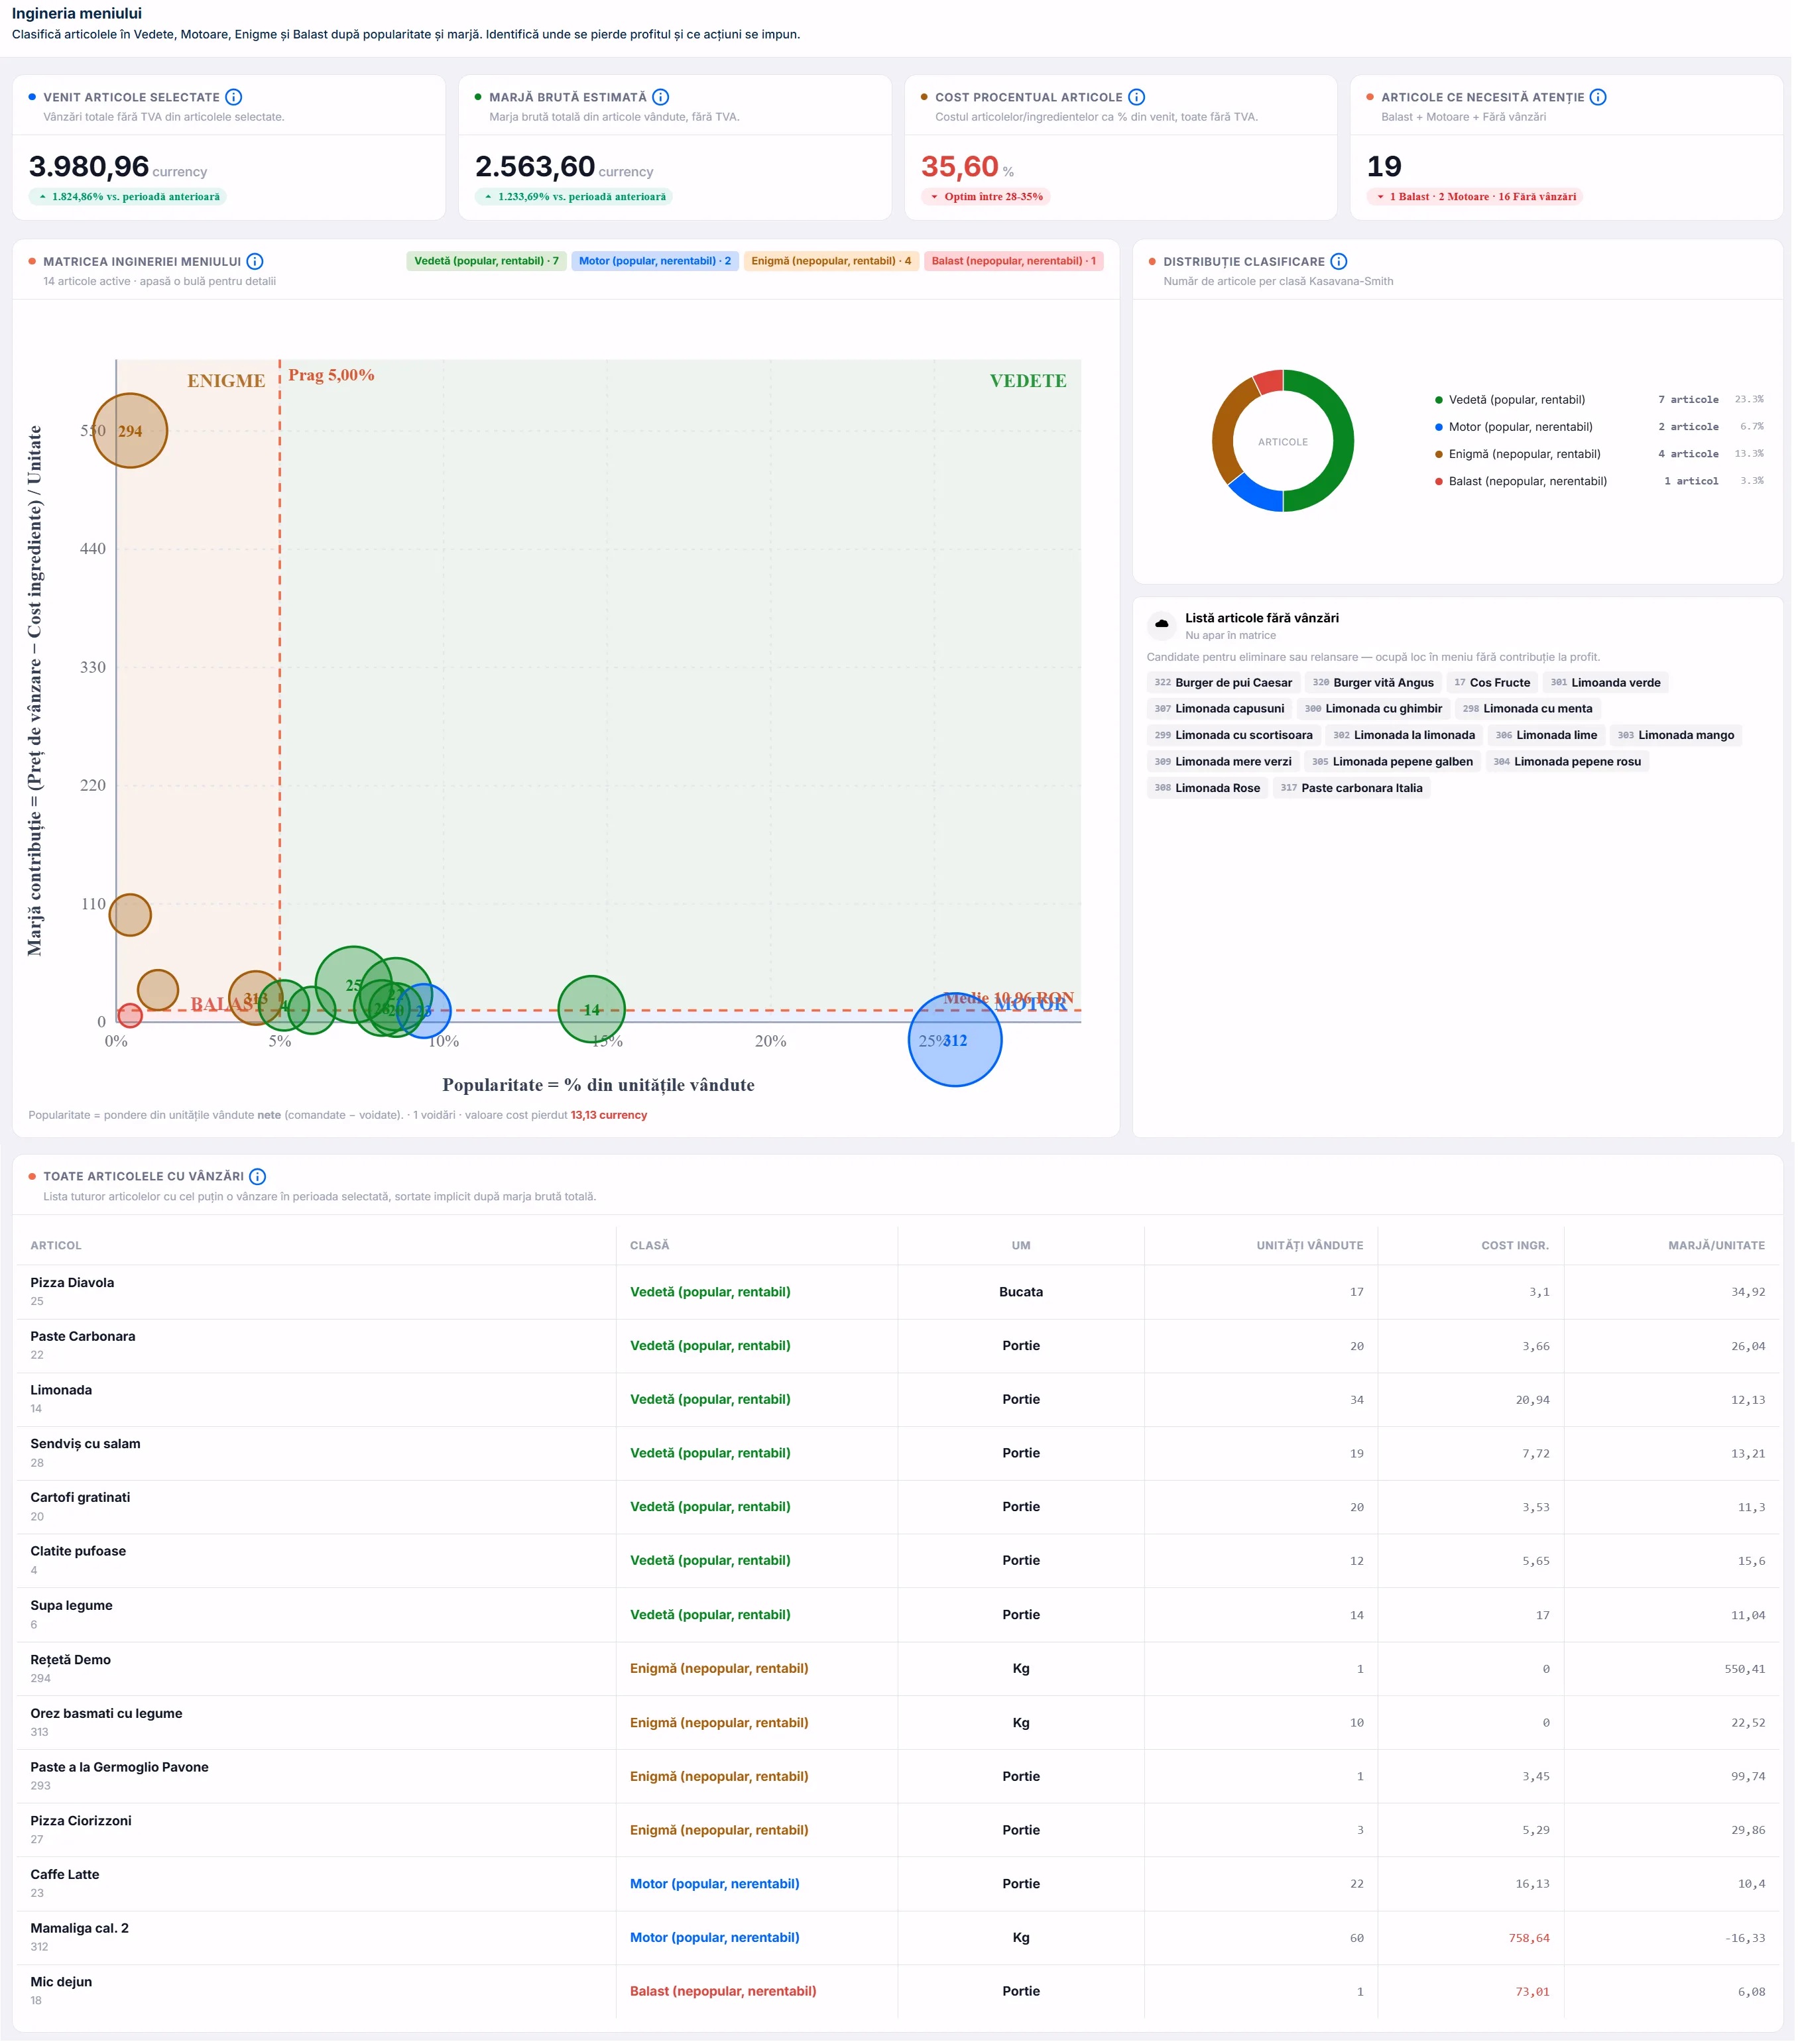The height and width of the screenshot is (2044, 1798).
Task: Select the Mic dejun row
Action: 898,1992
